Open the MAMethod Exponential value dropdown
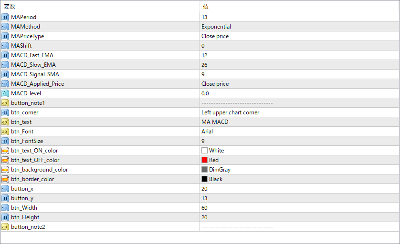Image resolution: width=400 pixels, height=244 pixels. [299, 27]
